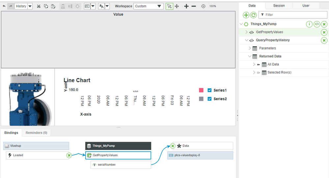This screenshot has width=329, height=178.
Task: Zoom in with the plus icon
Action: 186,6
